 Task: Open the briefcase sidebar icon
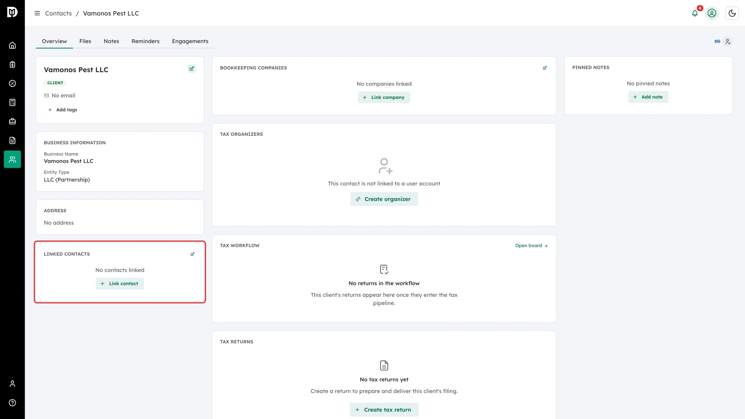click(12, 121)
